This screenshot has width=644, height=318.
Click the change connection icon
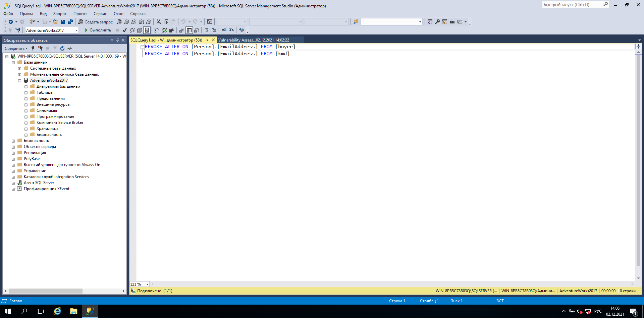point(18,30)
